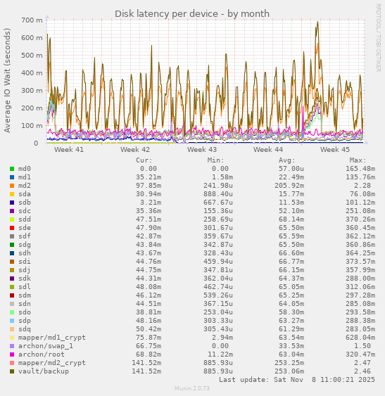385x396 pixels.
Task: Click the Cur: column header
Action: pyautogui.click(x=144, y=160)
